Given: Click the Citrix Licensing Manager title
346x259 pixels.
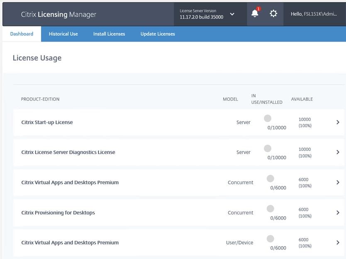Looking at the screenshot, I should tap(58, 15).
